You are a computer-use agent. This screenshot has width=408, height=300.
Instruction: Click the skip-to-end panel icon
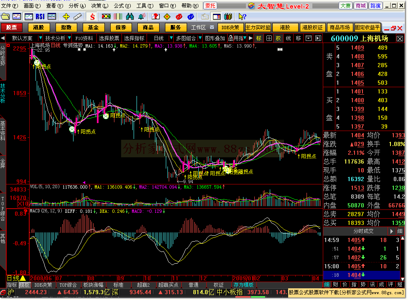pos(318,38)
